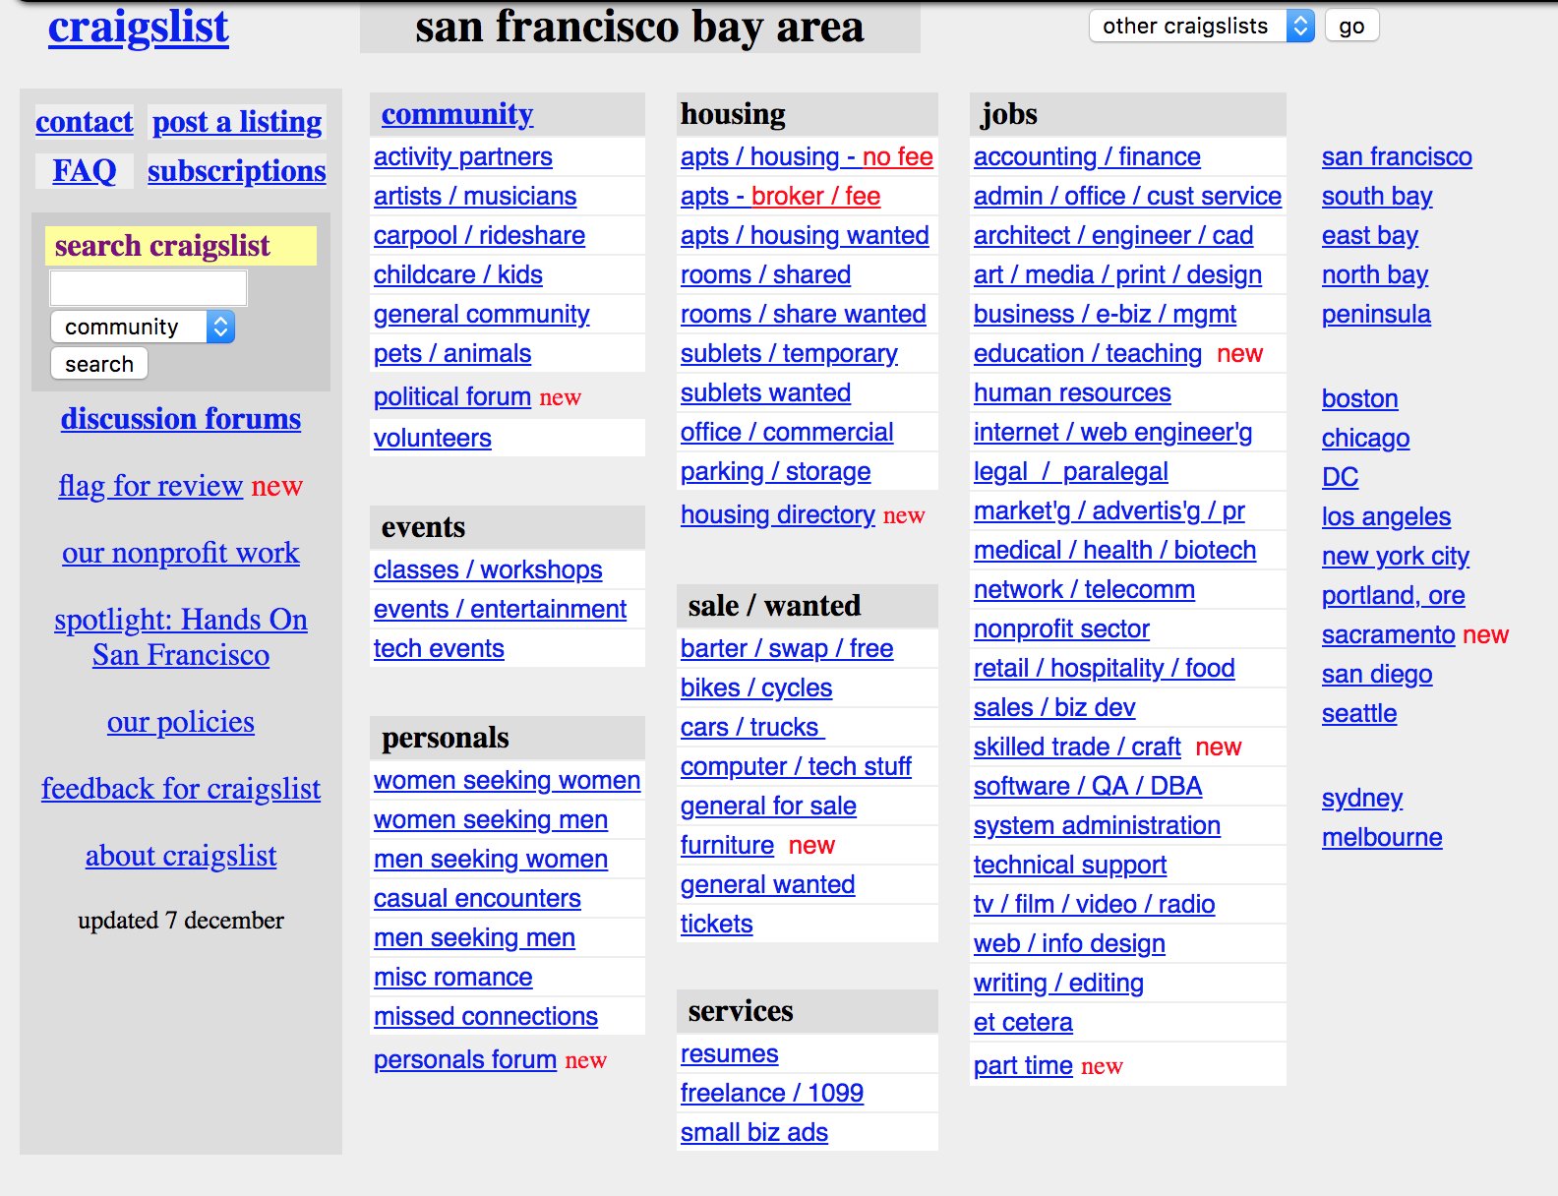Image resolution: width=1558 pixels, height=1196 pixels.
Task: Click flag for review link
Action: tap(150, 486)
